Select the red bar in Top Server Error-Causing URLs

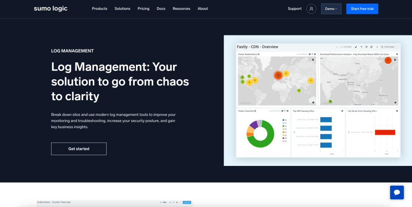click(x=385, y=132)
